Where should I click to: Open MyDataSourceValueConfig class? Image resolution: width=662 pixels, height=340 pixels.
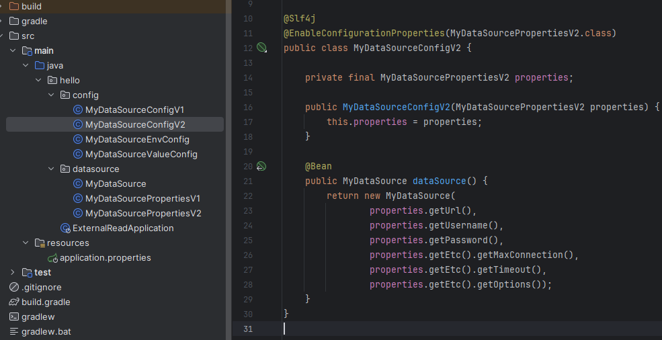(141, 154)
